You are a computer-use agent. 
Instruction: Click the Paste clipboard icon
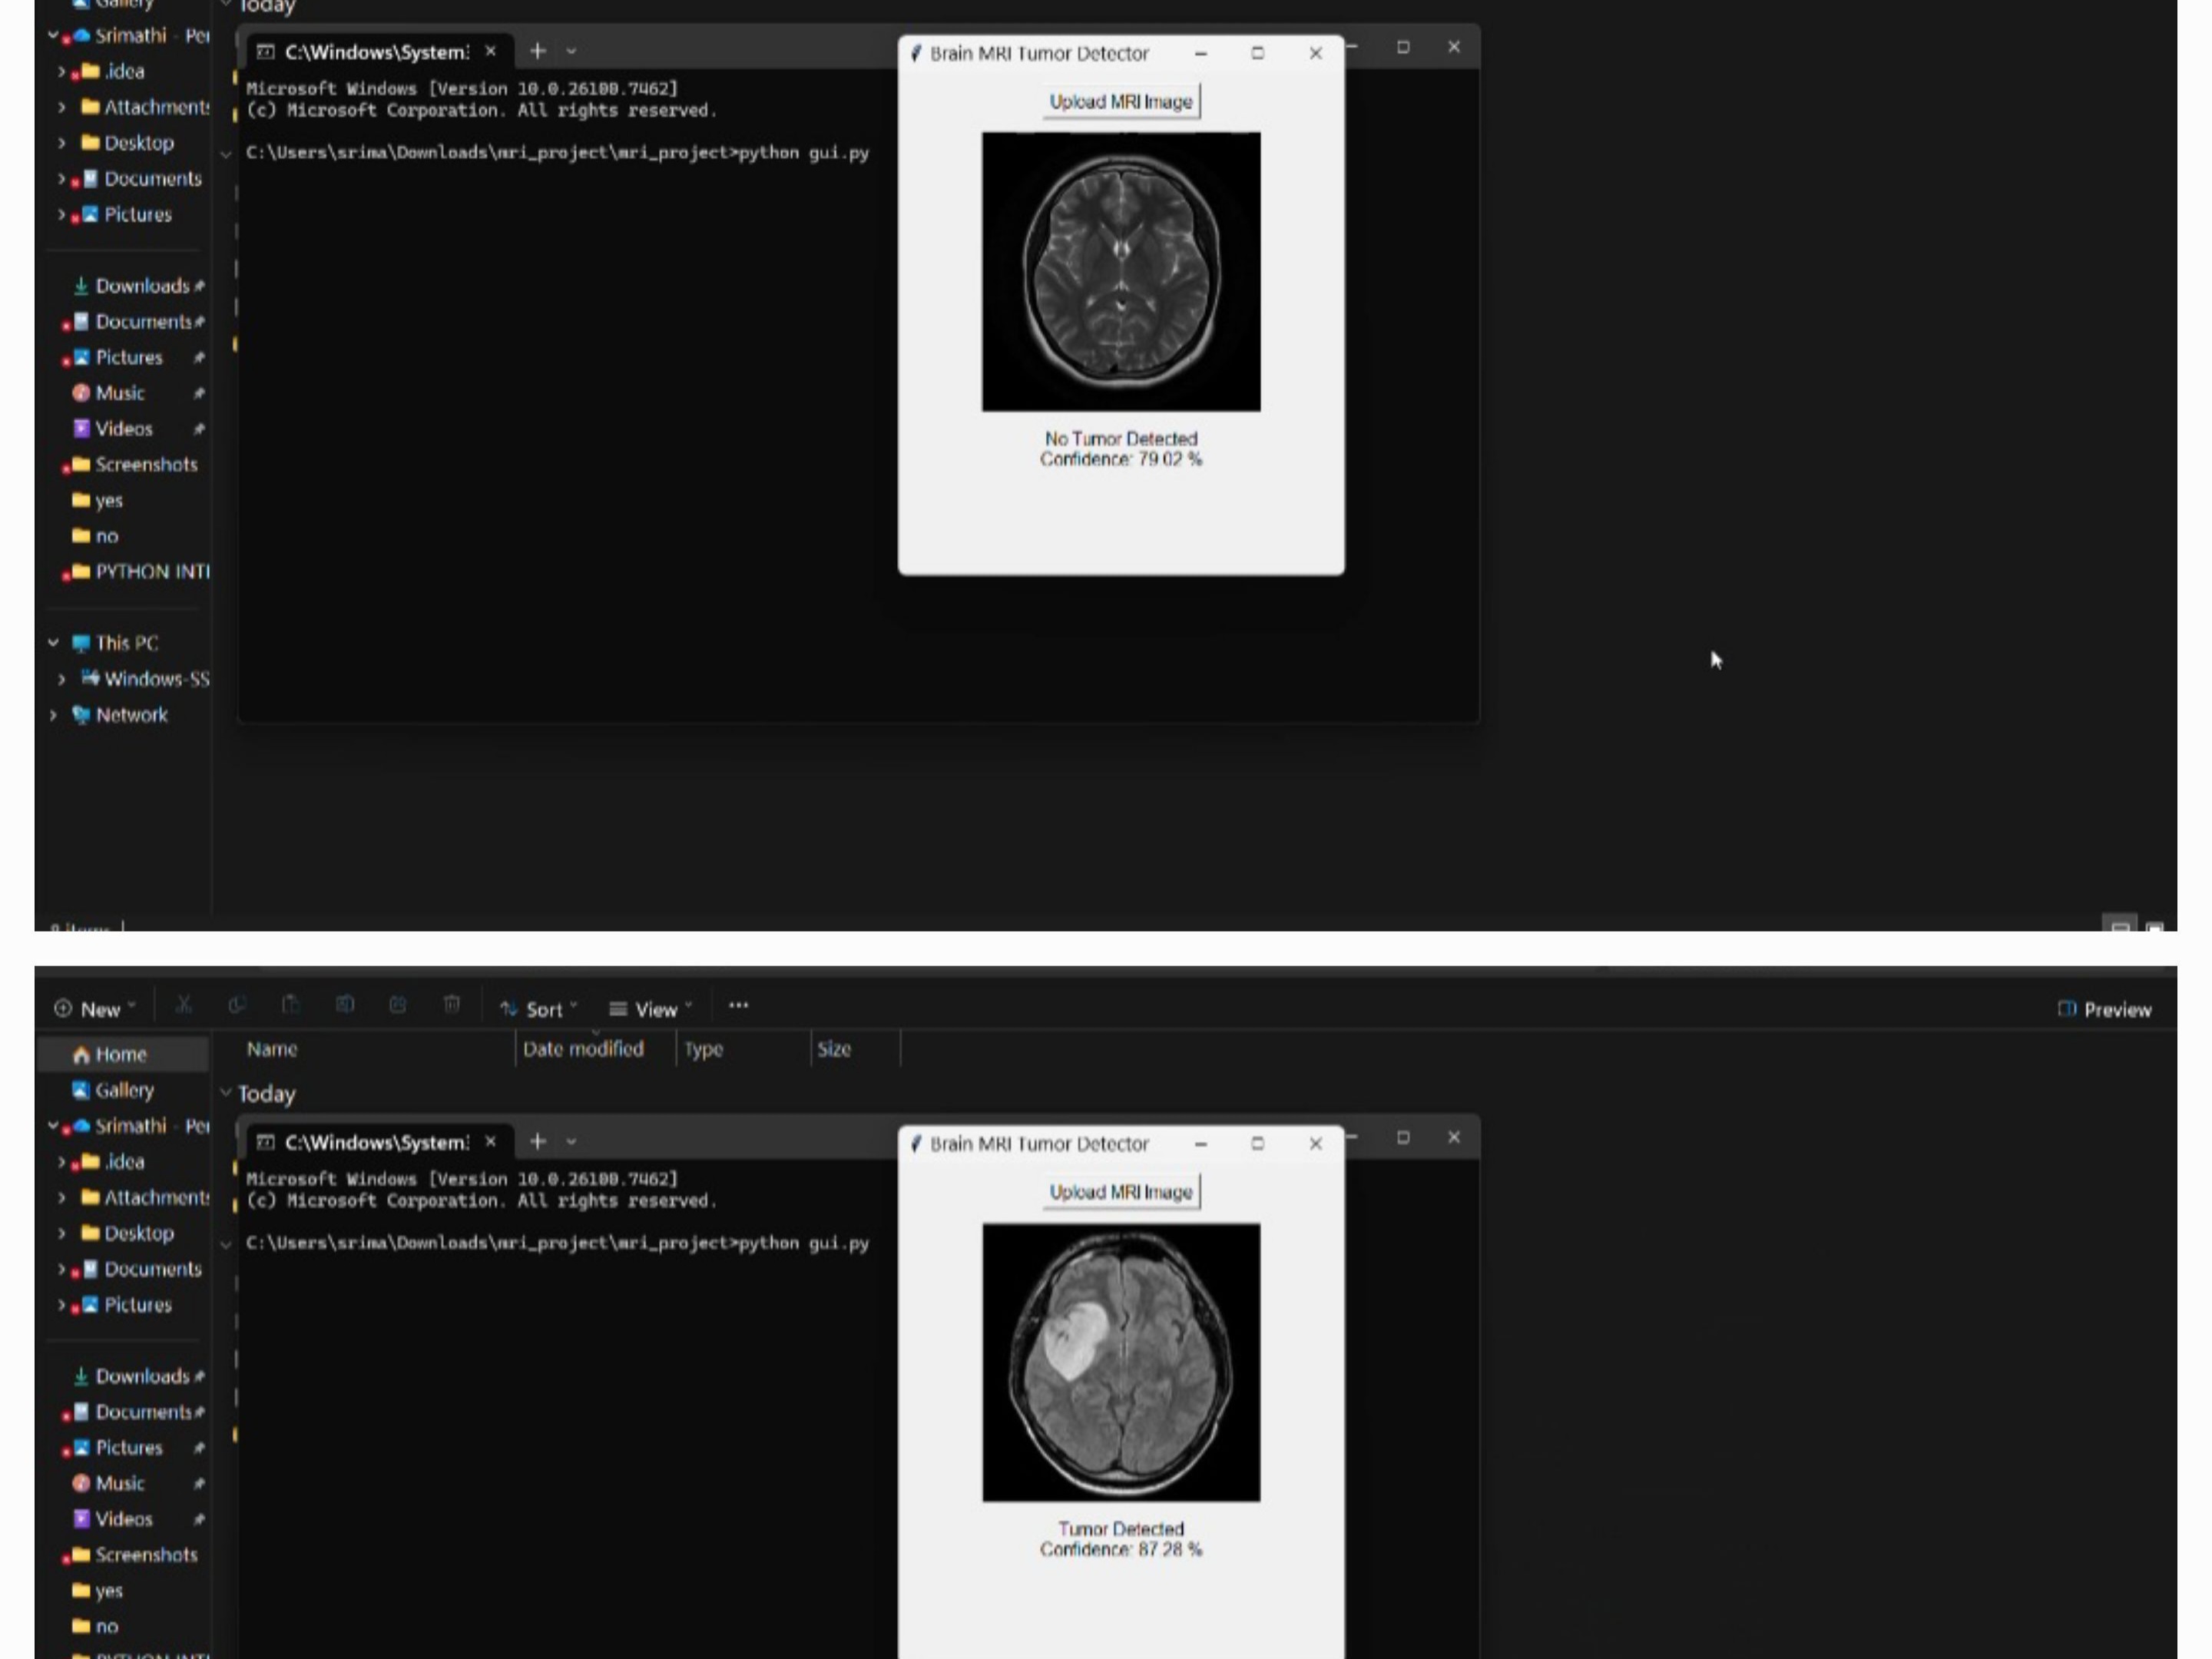(290, 1005)
